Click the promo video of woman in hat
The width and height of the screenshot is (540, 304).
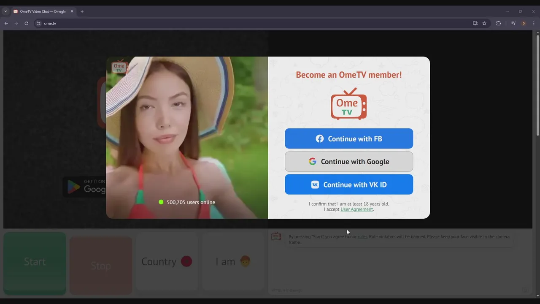[187, 138]
